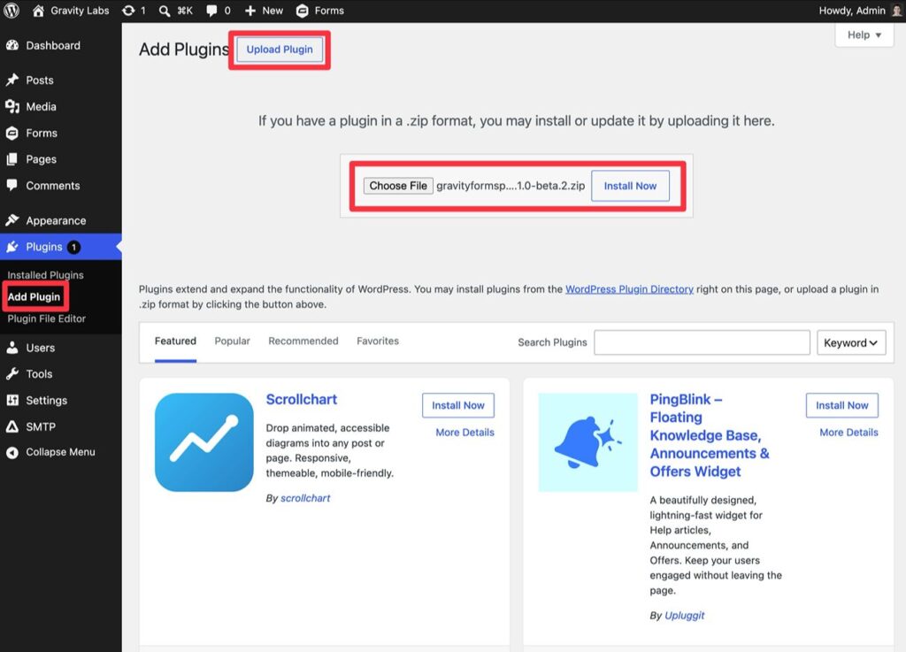Click the Scrollchart plugin thumbnail
The image size is (906, 652).
click(x=204, y=442)
